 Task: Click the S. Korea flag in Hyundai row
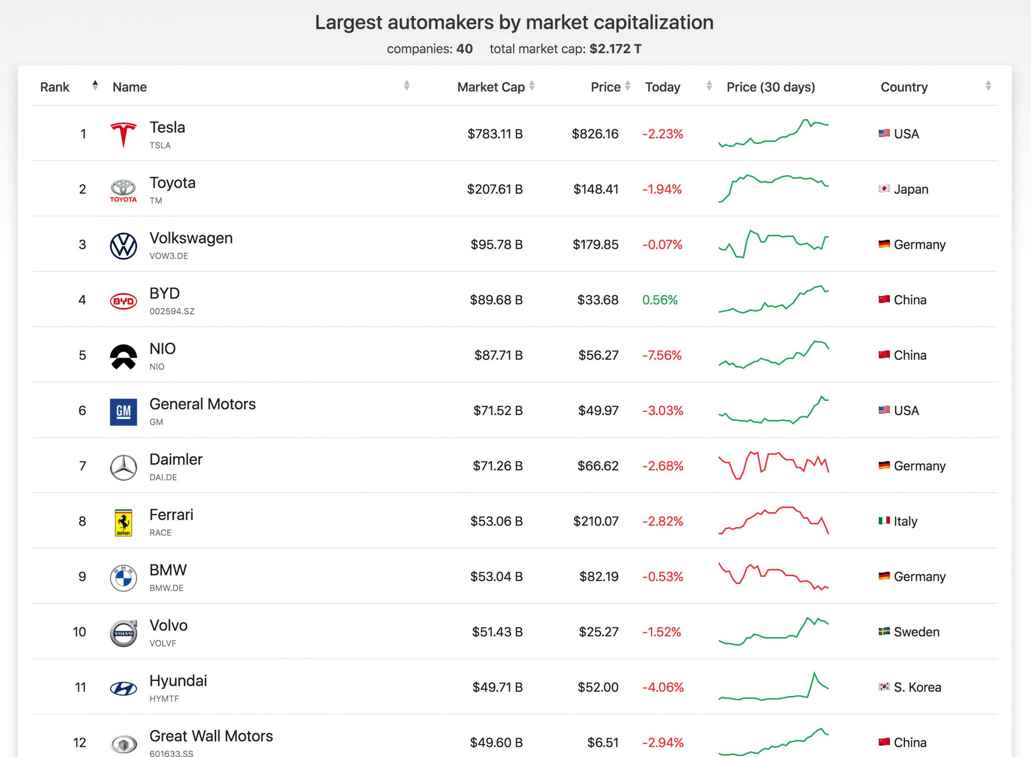point(884,687)
